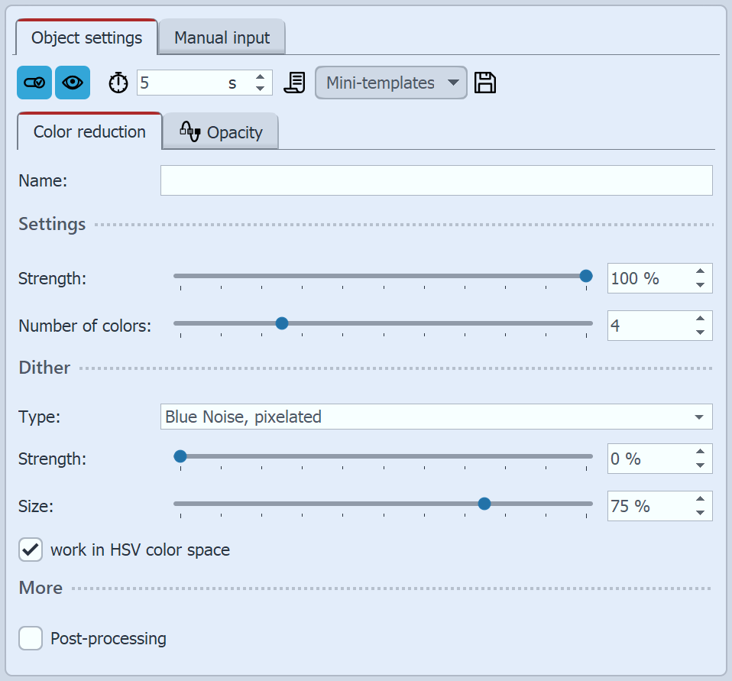This screenshot has height=681, width=732.
Task: Enable the 'work in HSV color space' checkbox
Action: click(x=30, y=550)
